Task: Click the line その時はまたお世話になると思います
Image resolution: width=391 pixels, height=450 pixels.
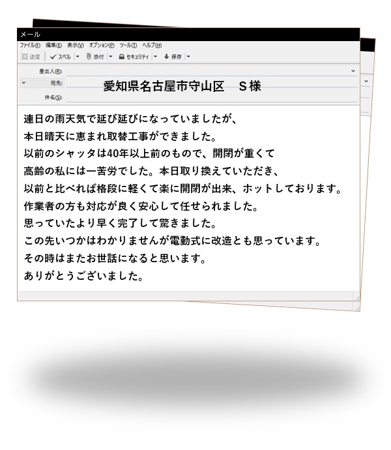Action: click(x=115, y=258)
